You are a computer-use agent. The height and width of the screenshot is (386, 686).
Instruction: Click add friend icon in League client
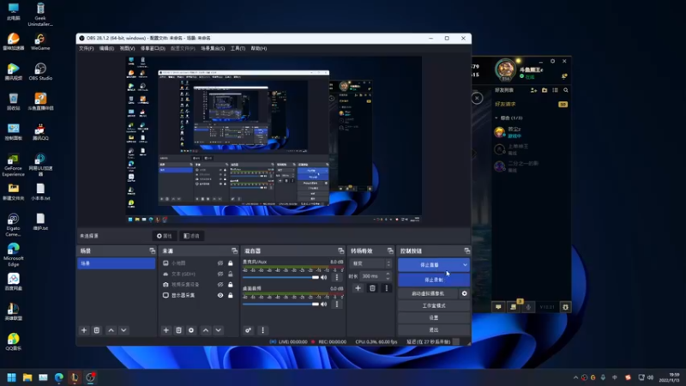[533, 90]
